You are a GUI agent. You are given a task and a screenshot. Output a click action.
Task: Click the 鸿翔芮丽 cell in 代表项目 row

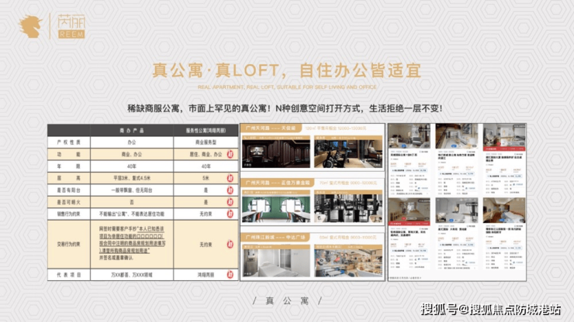click(206, 275)
